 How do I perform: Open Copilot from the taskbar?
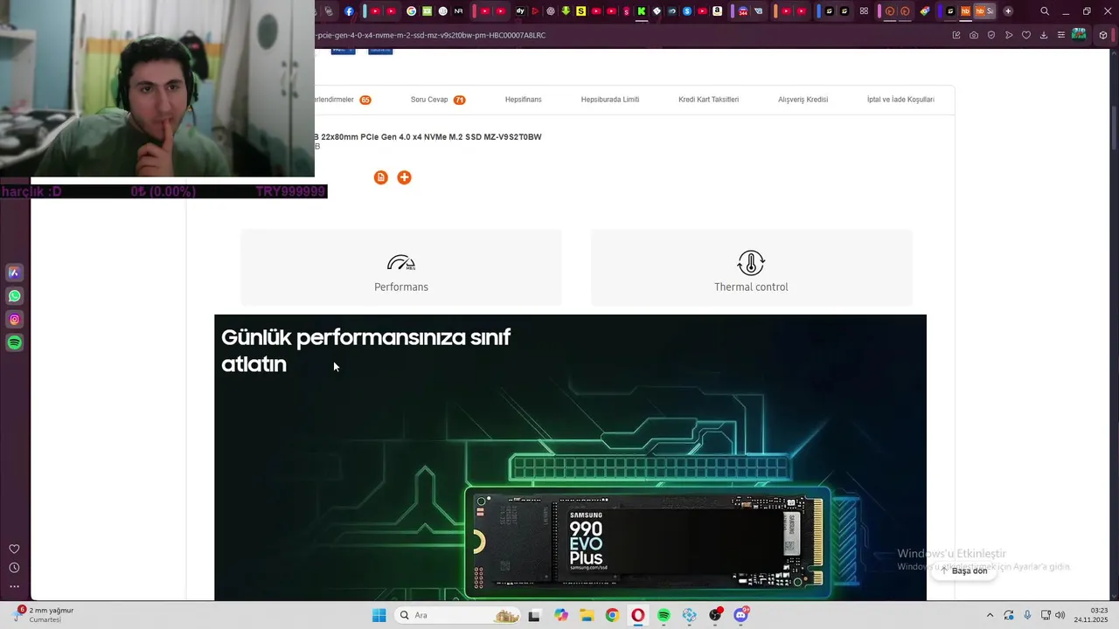(560, 615)
